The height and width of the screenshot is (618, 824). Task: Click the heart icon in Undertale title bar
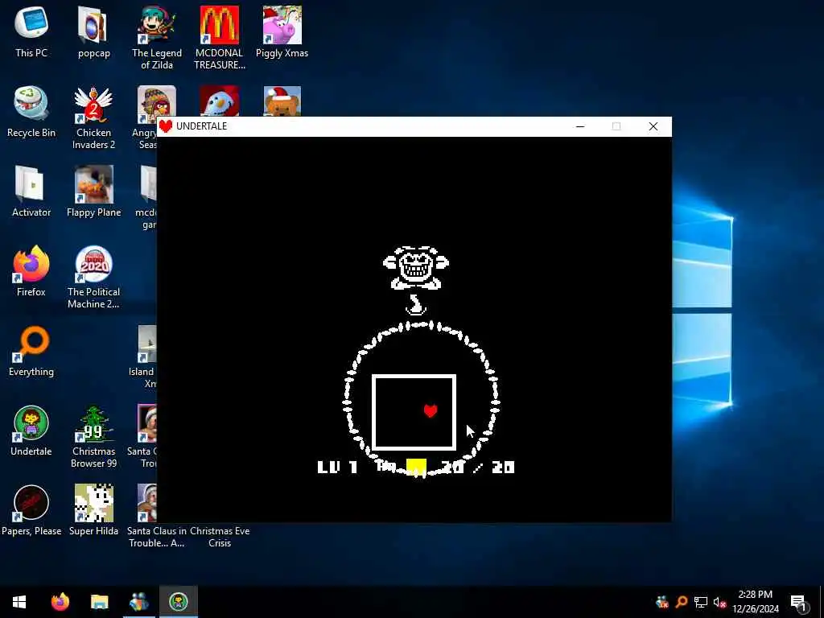(166, 126)
